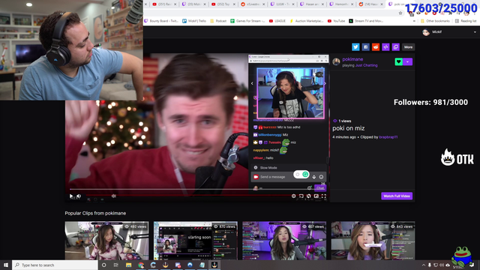480x270 pixels.
Task: Open clipper brapbrap11 profile link
Action: (388, 136)
